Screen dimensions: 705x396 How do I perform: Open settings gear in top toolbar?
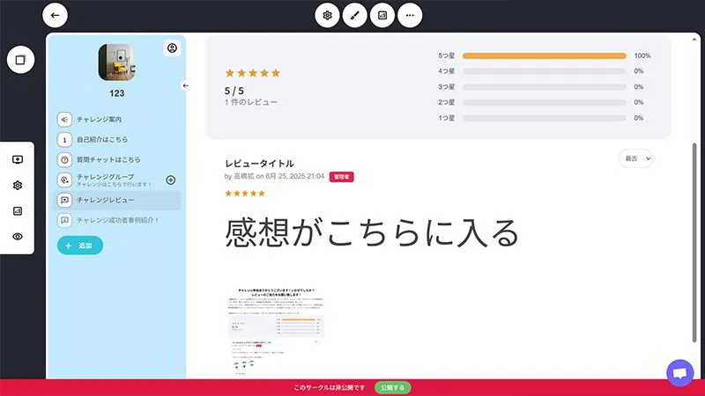click(327, 15)
